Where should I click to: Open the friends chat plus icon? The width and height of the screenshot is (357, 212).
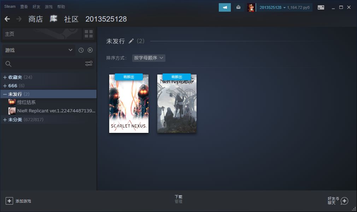click(344, 201)
